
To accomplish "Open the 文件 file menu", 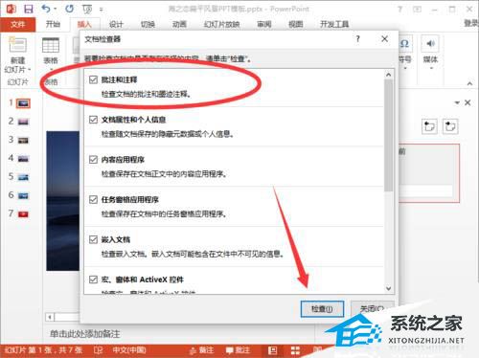I will (x=17, y=24).
